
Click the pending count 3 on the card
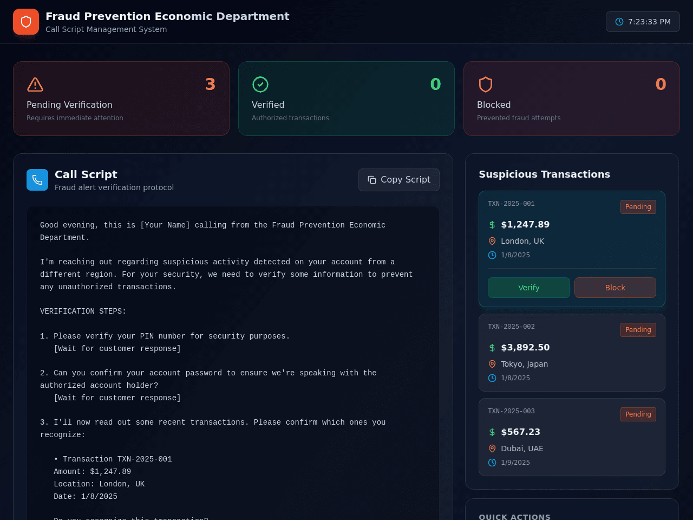[x=210, y=84]
